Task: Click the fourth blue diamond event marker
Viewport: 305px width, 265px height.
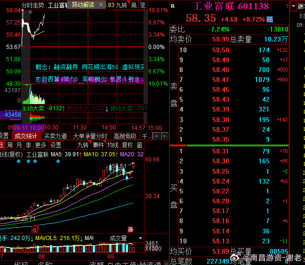Action: point(58,161)
